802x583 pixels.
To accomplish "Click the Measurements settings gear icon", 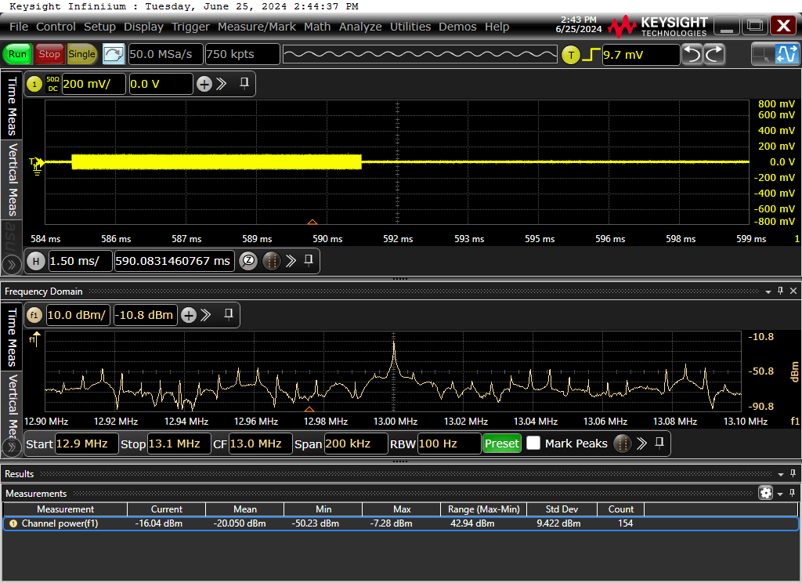I will tap(765, 493).
